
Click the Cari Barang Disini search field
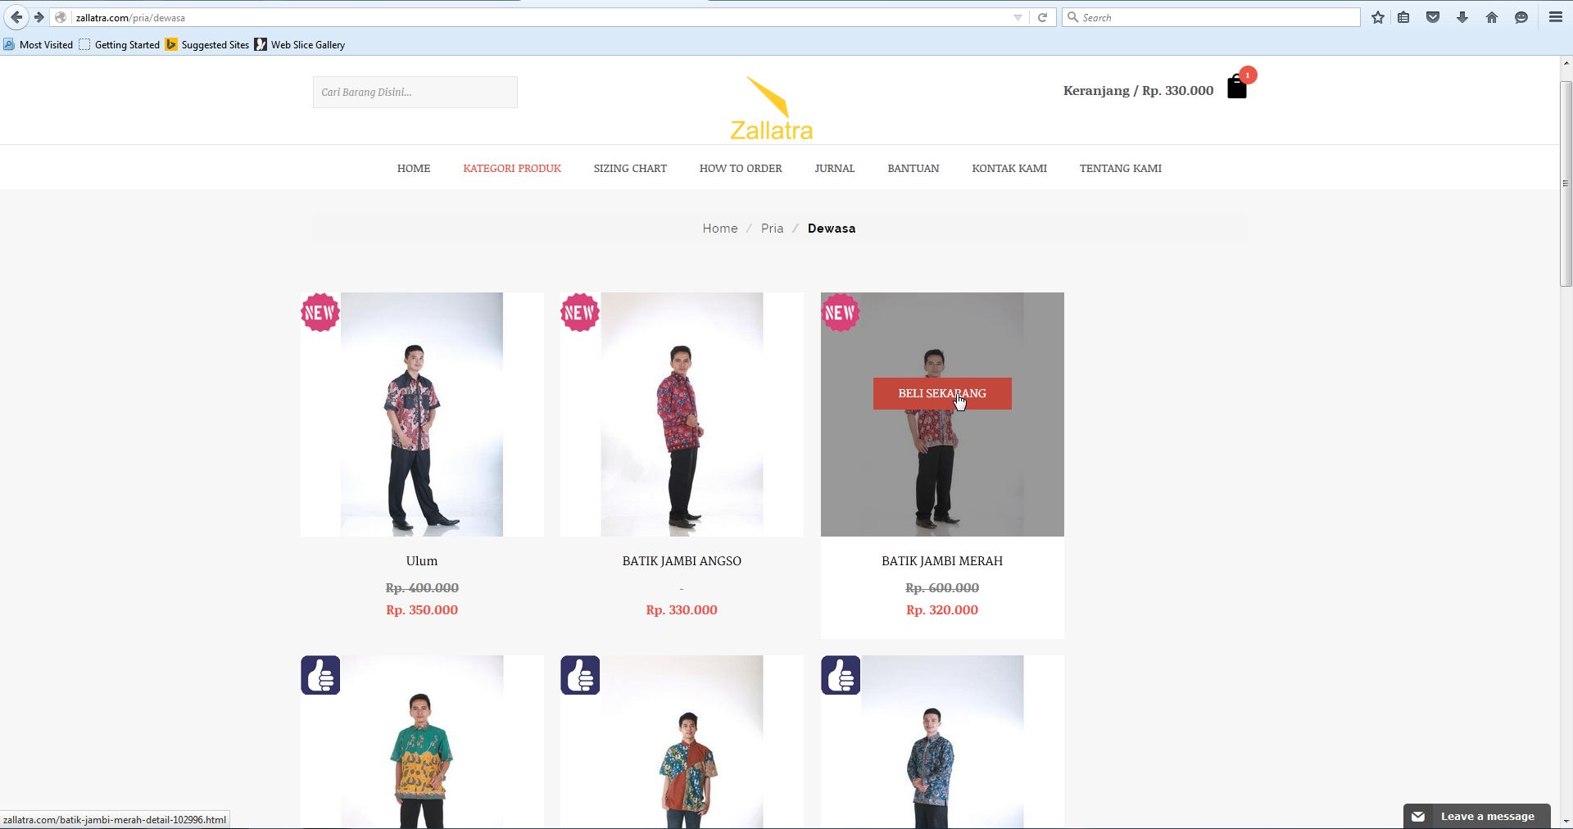click(x=415, y=92)
